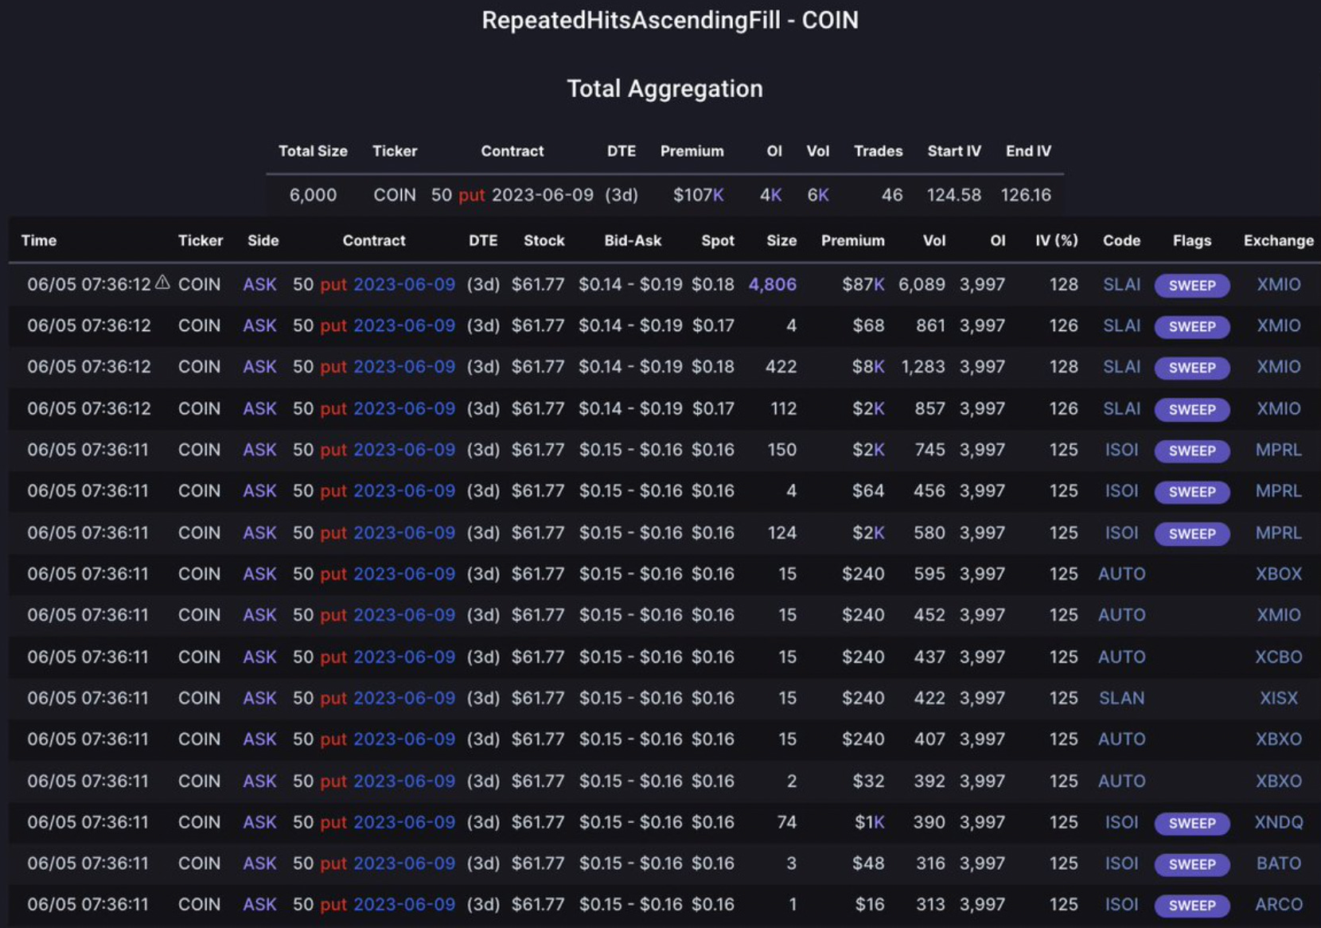Open 2023-06-09 contract link in 4,806 row
Image resolution: width=1321 pixels, height=928 pixels.
point(404,284)
